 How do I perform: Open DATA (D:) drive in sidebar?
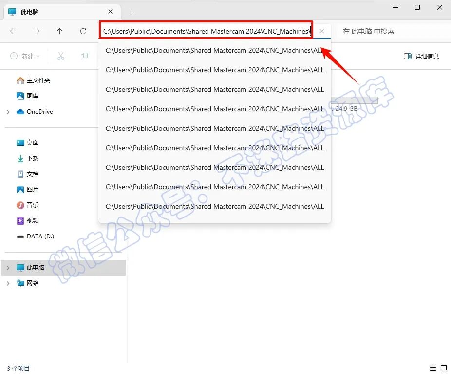(x=36, y=236)
